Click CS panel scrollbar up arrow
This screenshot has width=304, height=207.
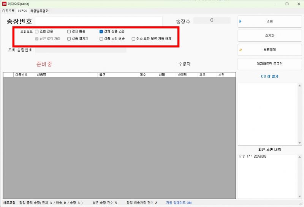pos(299,85)
